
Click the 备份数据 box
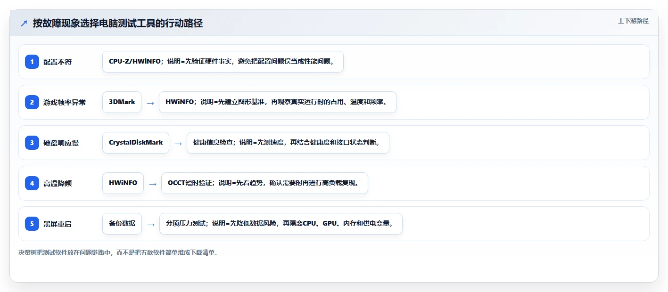pos(122,224)
